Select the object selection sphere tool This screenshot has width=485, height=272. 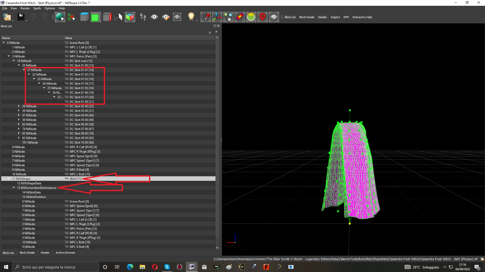tap(60, 17)
